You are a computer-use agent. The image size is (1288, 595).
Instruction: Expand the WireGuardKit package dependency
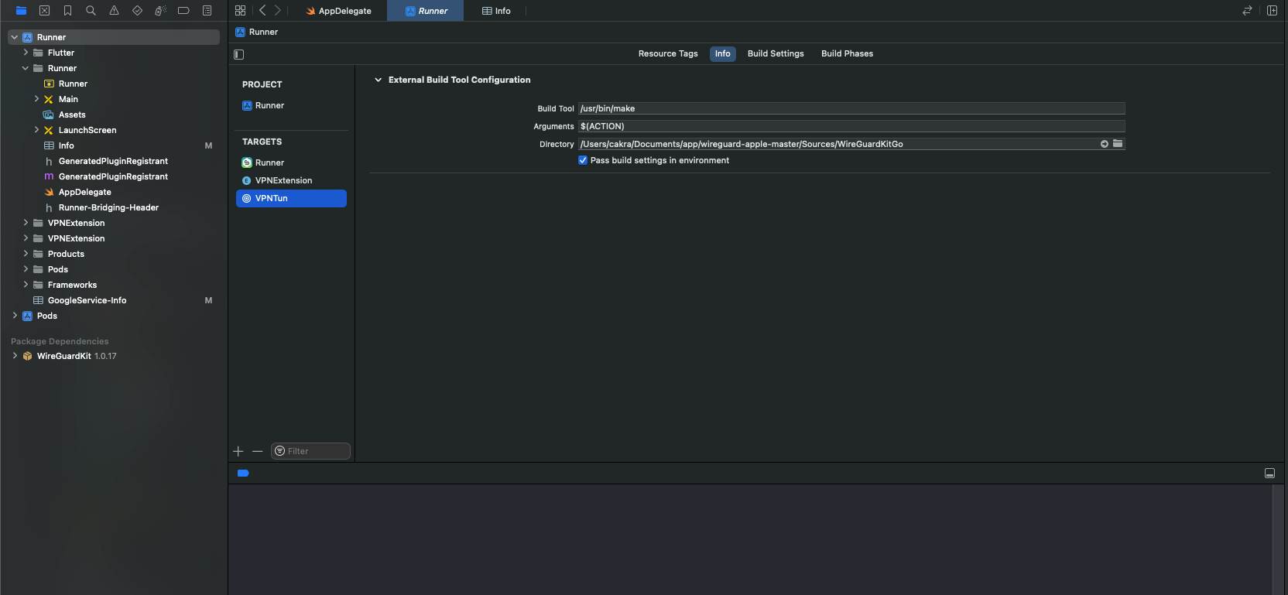[x=15, y=356]
